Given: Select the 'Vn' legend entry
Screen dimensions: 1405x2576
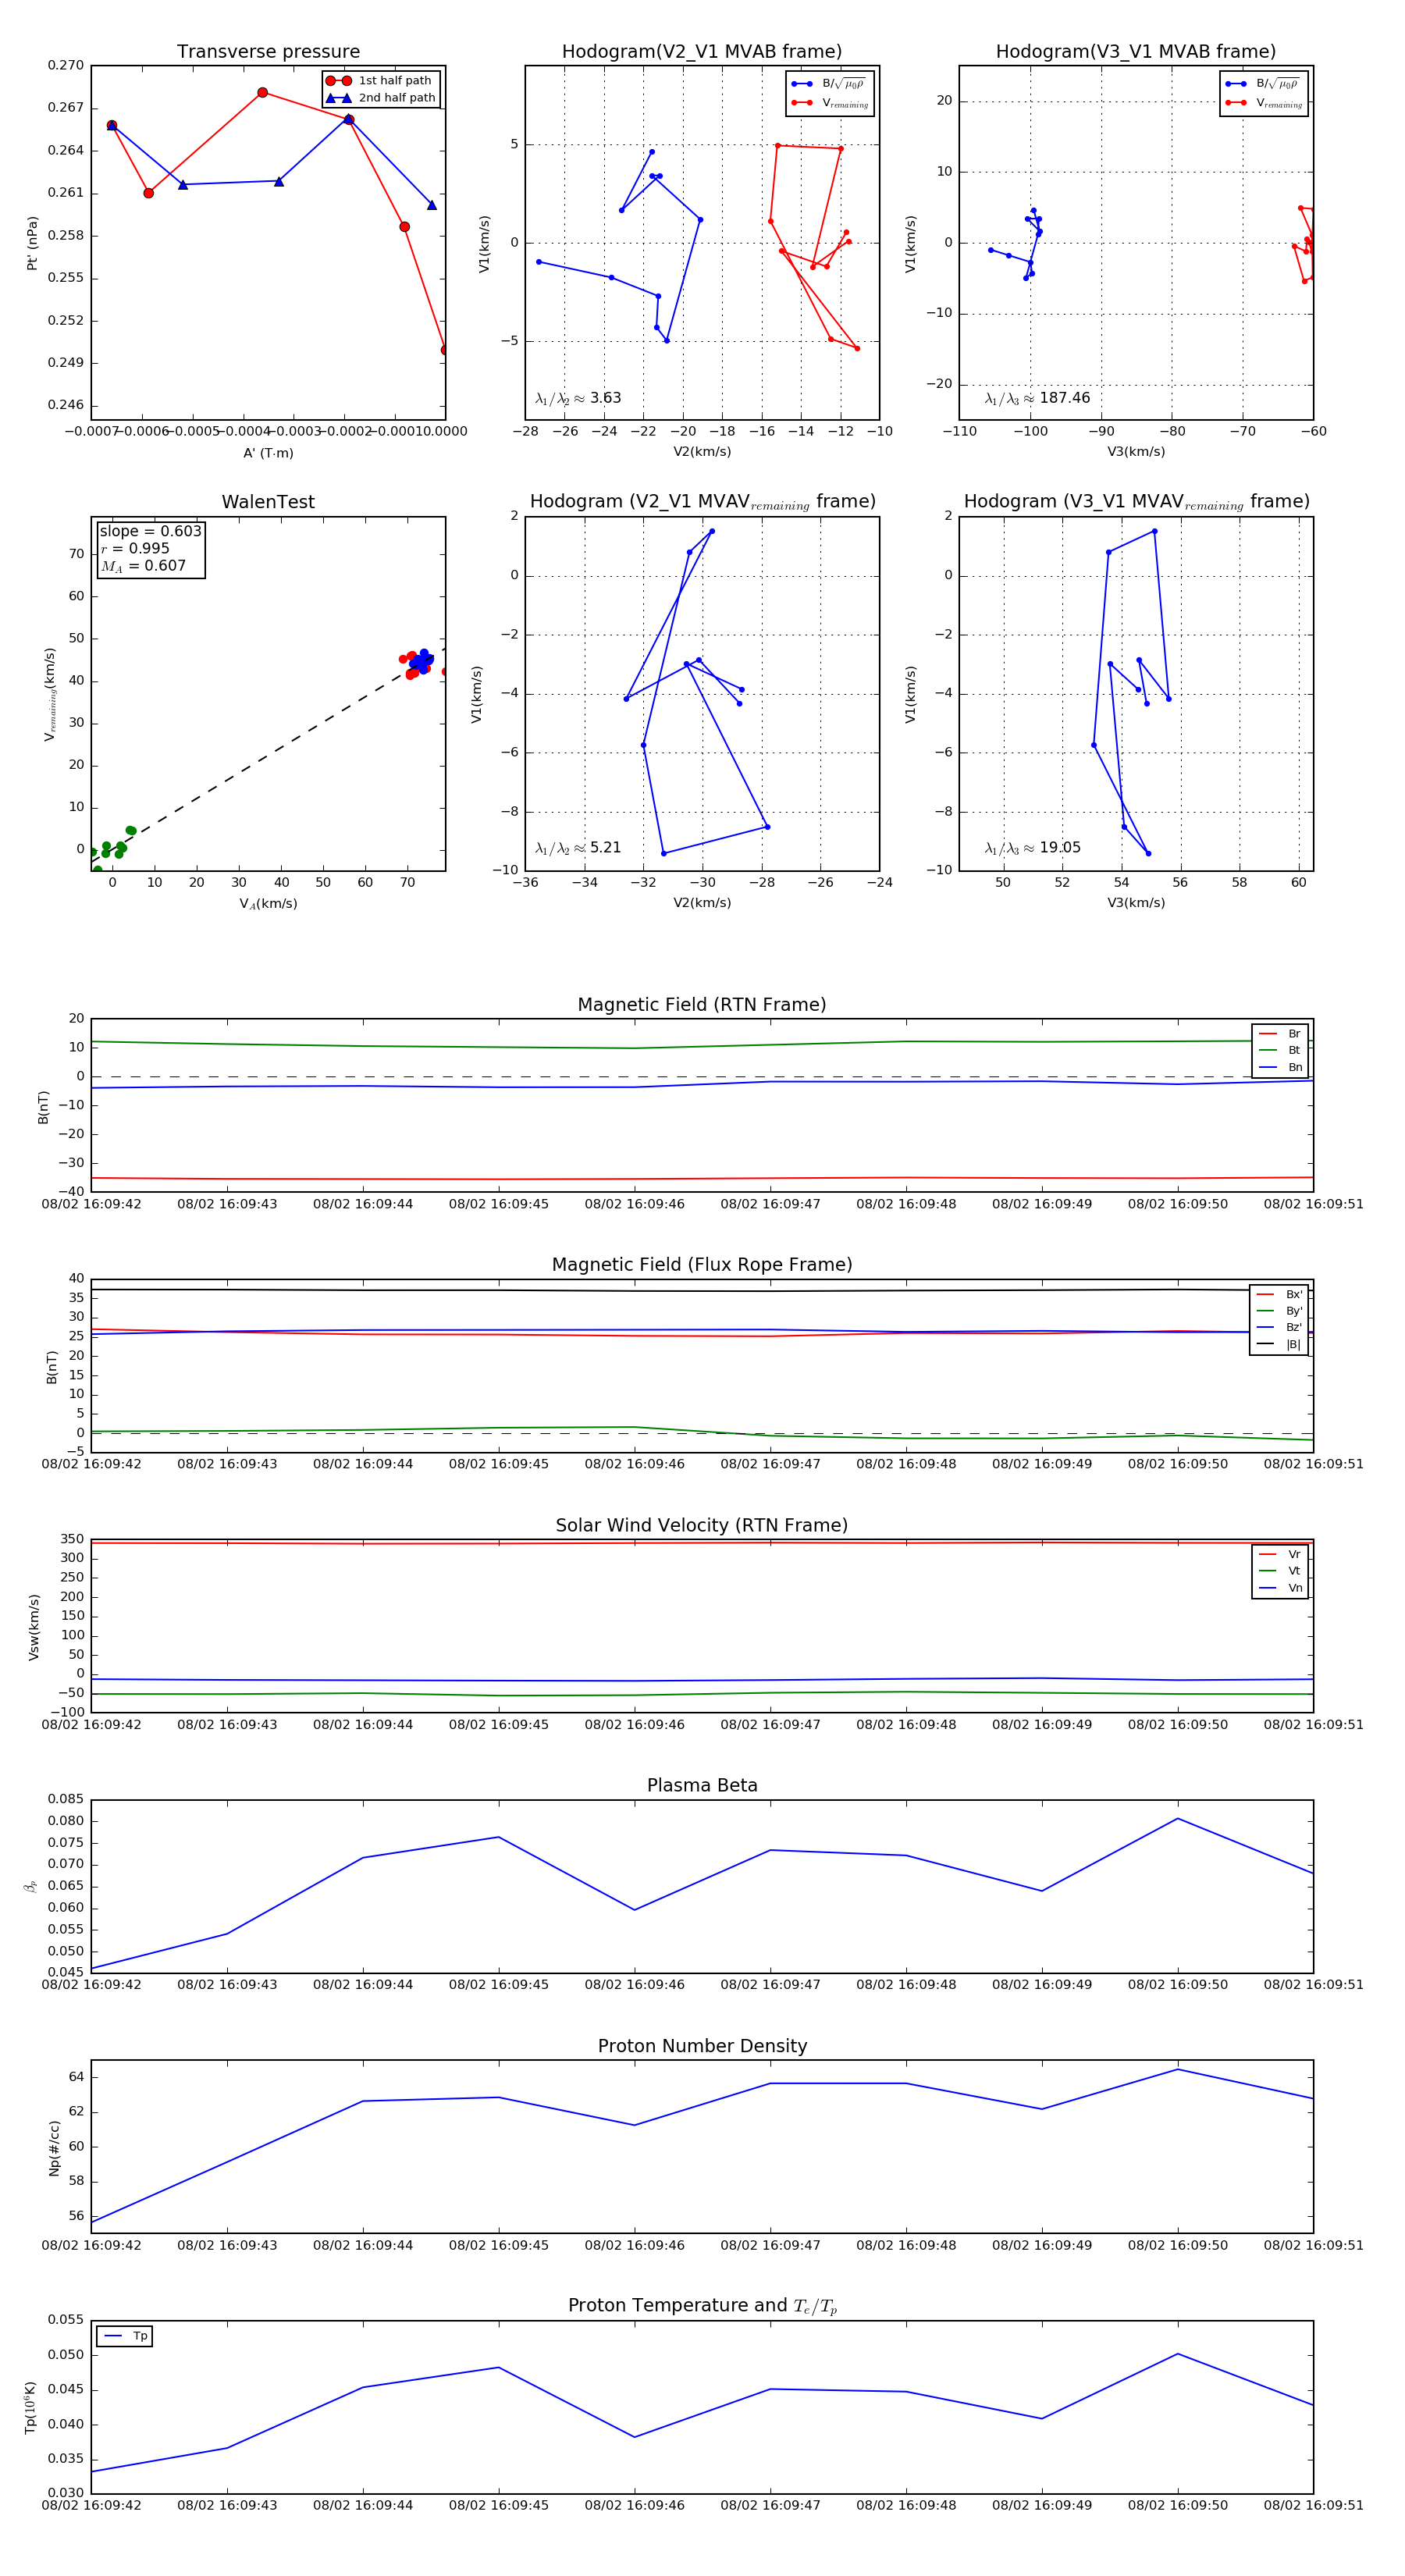Looking at the screenshot, I should tap(1280, 1588).
